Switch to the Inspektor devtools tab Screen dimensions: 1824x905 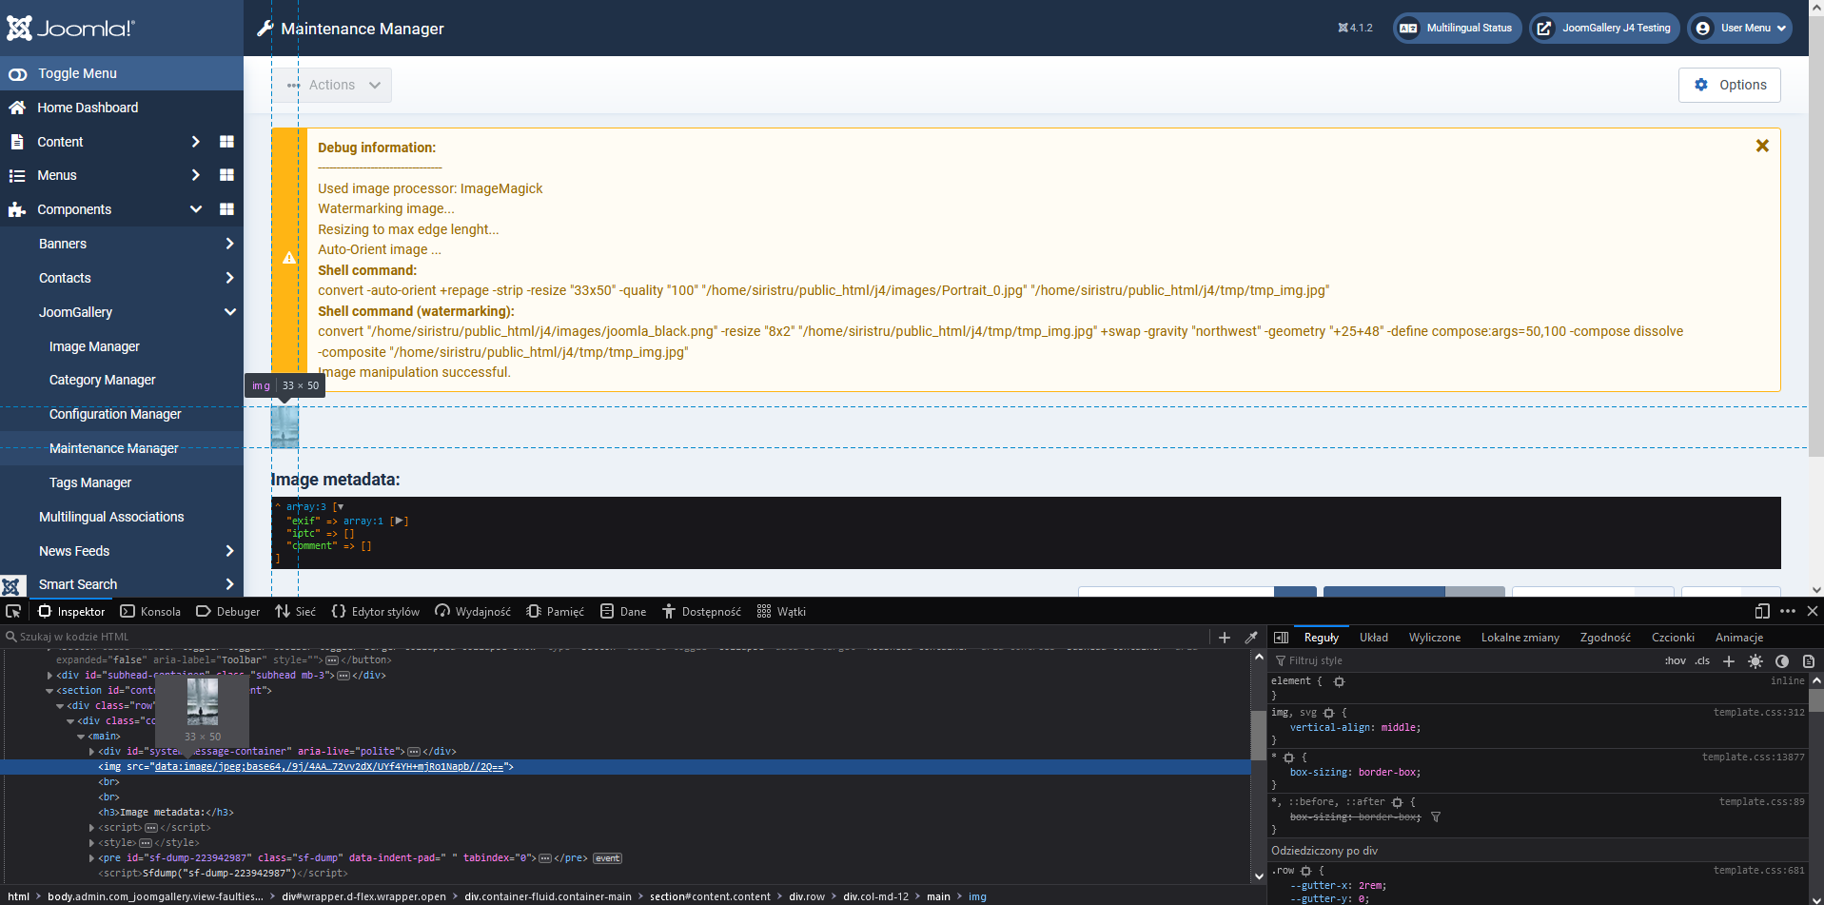click(x=71, y=612)
